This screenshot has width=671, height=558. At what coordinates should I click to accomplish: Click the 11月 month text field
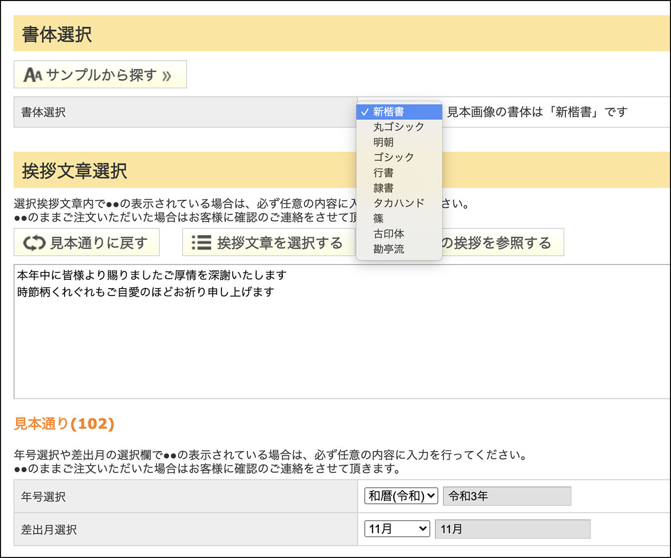(513, 529)
